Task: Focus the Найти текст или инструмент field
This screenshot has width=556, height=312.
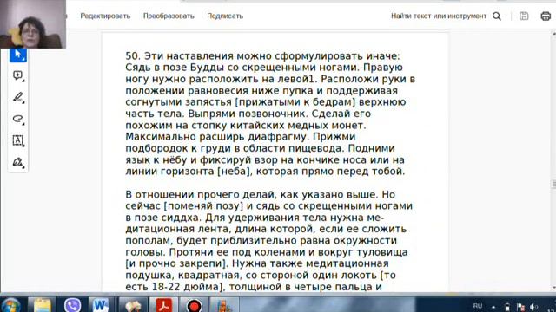Action: 438,16
